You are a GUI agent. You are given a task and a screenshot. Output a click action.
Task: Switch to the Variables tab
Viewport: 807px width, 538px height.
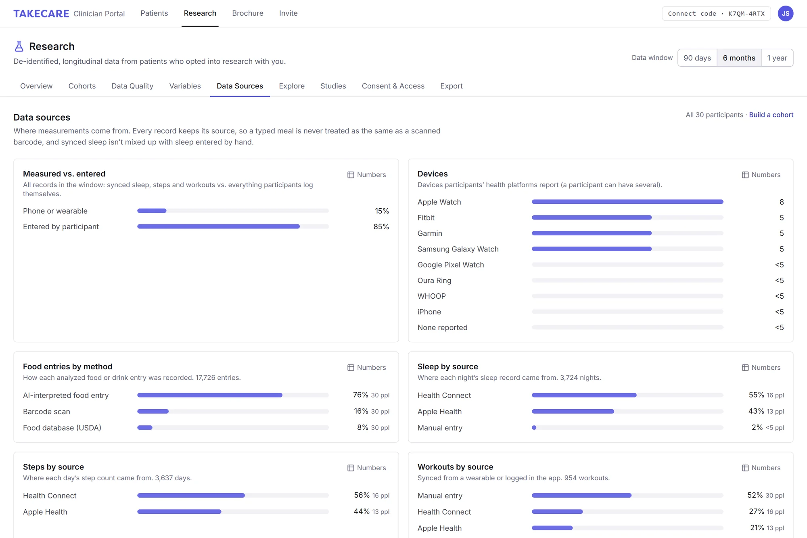point(185,86)
